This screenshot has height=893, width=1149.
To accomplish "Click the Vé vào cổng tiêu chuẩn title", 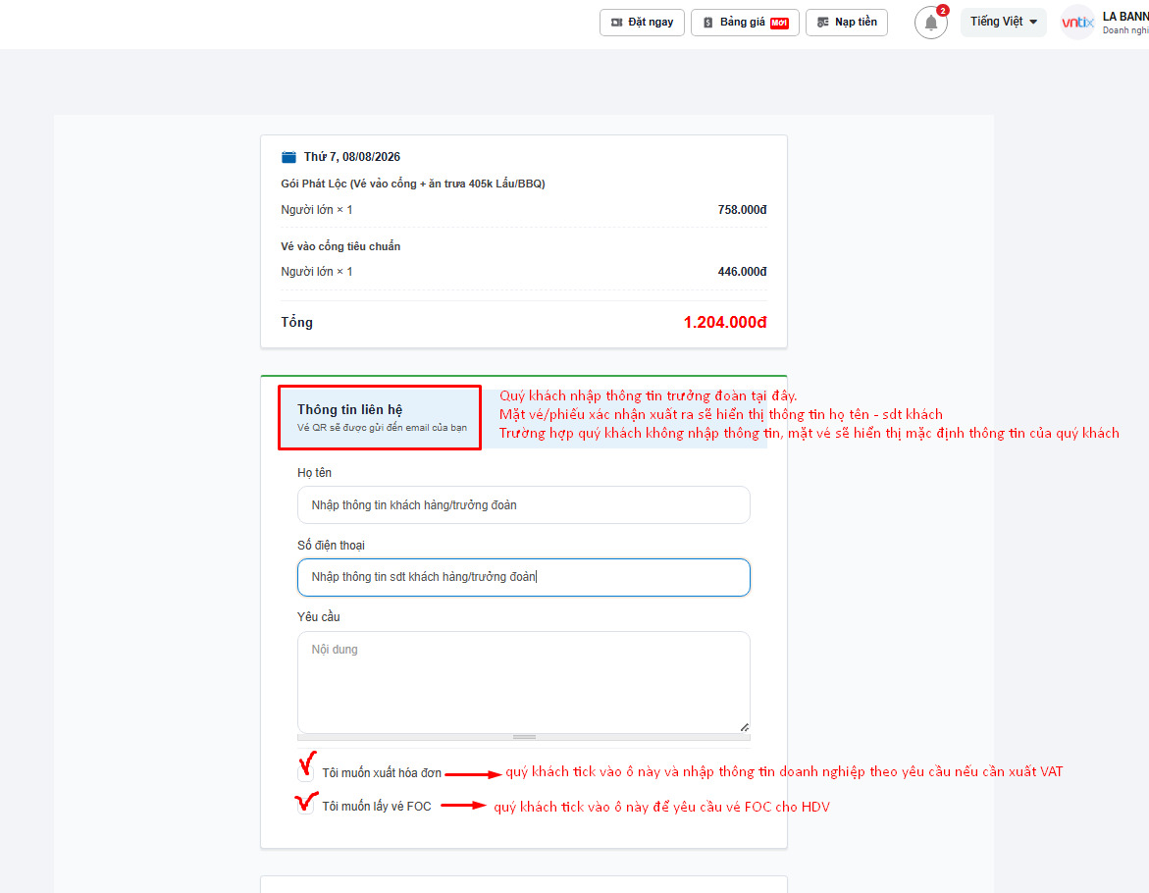I will (340, 246).
